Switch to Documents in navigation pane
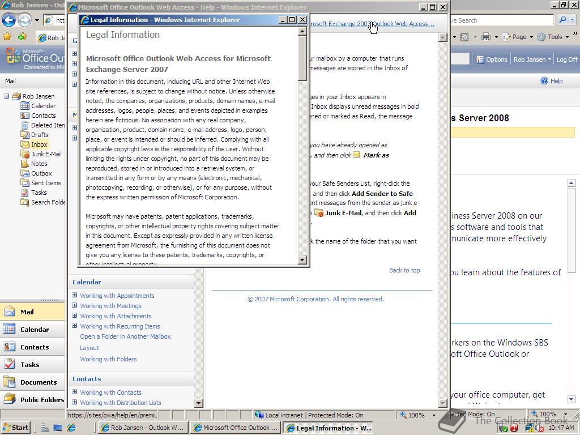The width and height of the screenshot is (580, 435). click(x=32, y=382)
